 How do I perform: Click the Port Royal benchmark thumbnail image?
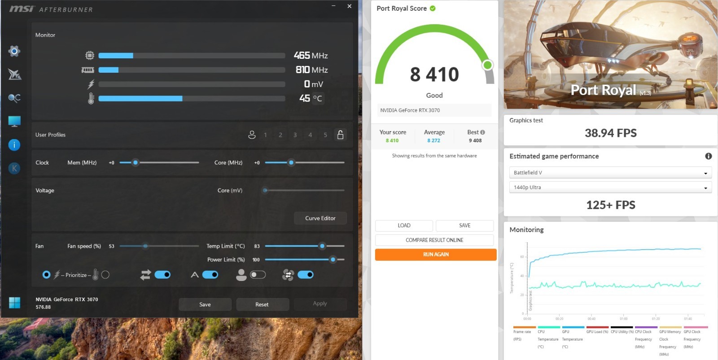[610, 54]
